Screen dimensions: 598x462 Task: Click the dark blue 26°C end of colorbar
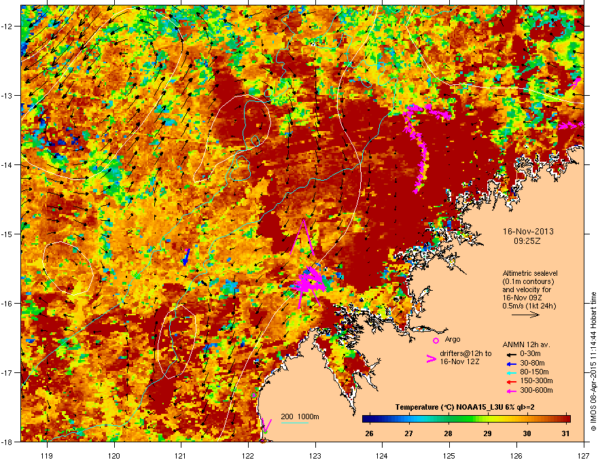(366, 419)
